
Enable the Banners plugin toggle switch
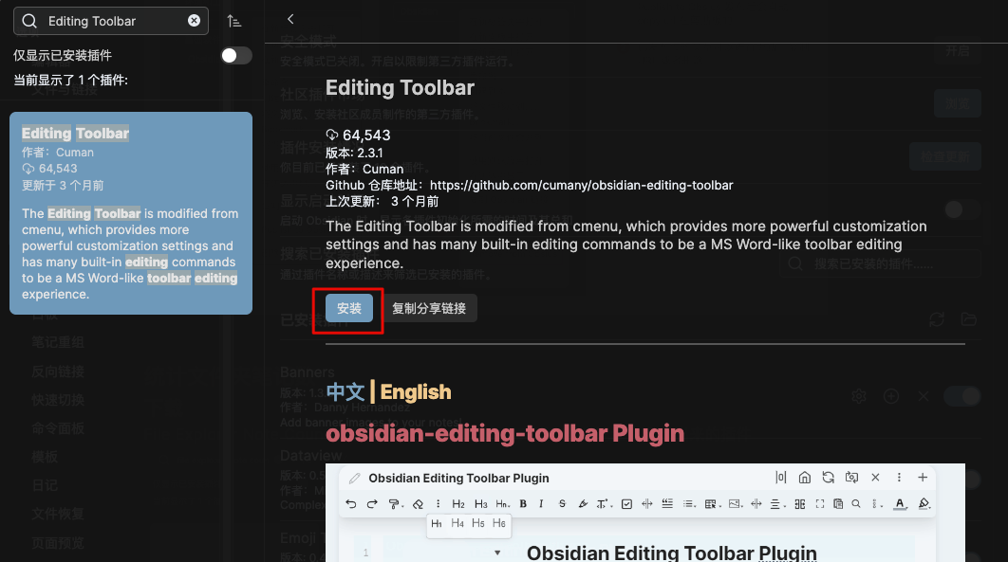[961, 396]
